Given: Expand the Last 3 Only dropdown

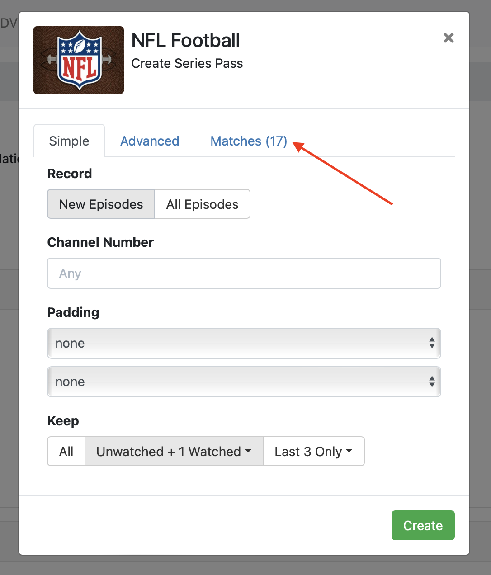Looking at the screenshot, I should click(x=313, y=452).
